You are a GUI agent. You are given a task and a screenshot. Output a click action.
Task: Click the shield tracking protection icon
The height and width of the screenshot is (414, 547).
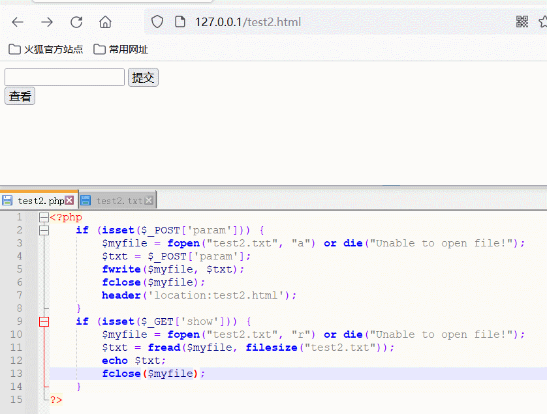point(157,22)
